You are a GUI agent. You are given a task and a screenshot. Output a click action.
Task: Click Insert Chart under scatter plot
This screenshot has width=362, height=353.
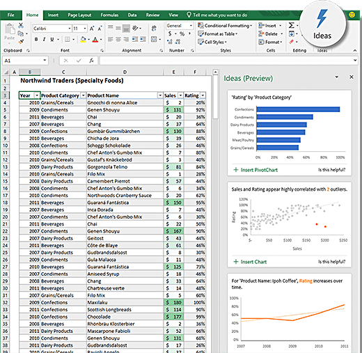coord(250,262)
